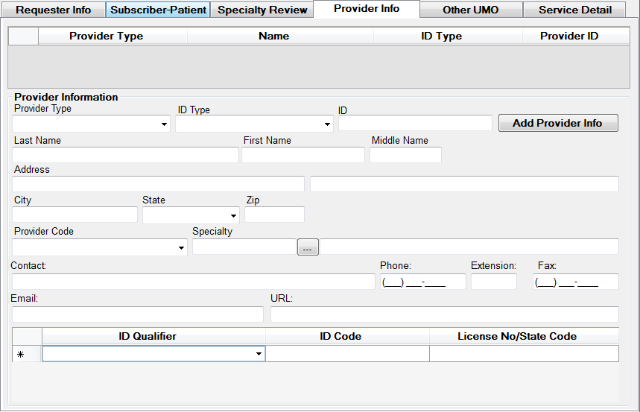Click the new row asterisk marker

(21, 355)
